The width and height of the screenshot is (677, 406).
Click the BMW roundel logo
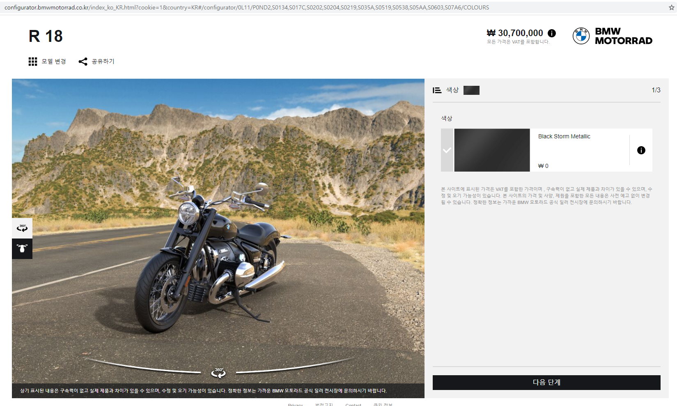(581, 36)
